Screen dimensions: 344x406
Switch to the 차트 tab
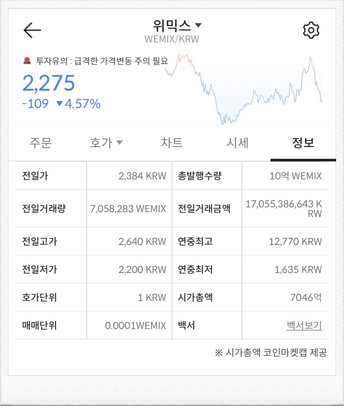click(172, 143)
